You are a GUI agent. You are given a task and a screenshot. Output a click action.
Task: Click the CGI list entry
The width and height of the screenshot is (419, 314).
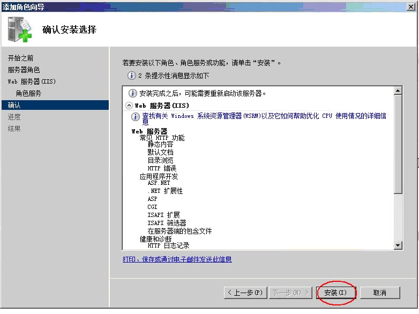[x=152, y=207]
